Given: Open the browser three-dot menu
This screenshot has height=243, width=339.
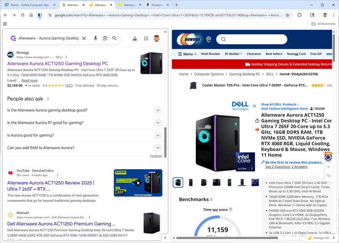Looking at the screenshot, I should (334, 15).
